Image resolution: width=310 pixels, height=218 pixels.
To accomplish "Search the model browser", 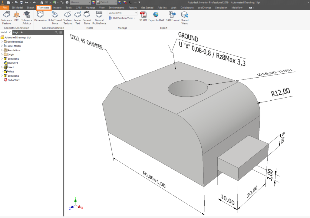I will tap(56, 32).
